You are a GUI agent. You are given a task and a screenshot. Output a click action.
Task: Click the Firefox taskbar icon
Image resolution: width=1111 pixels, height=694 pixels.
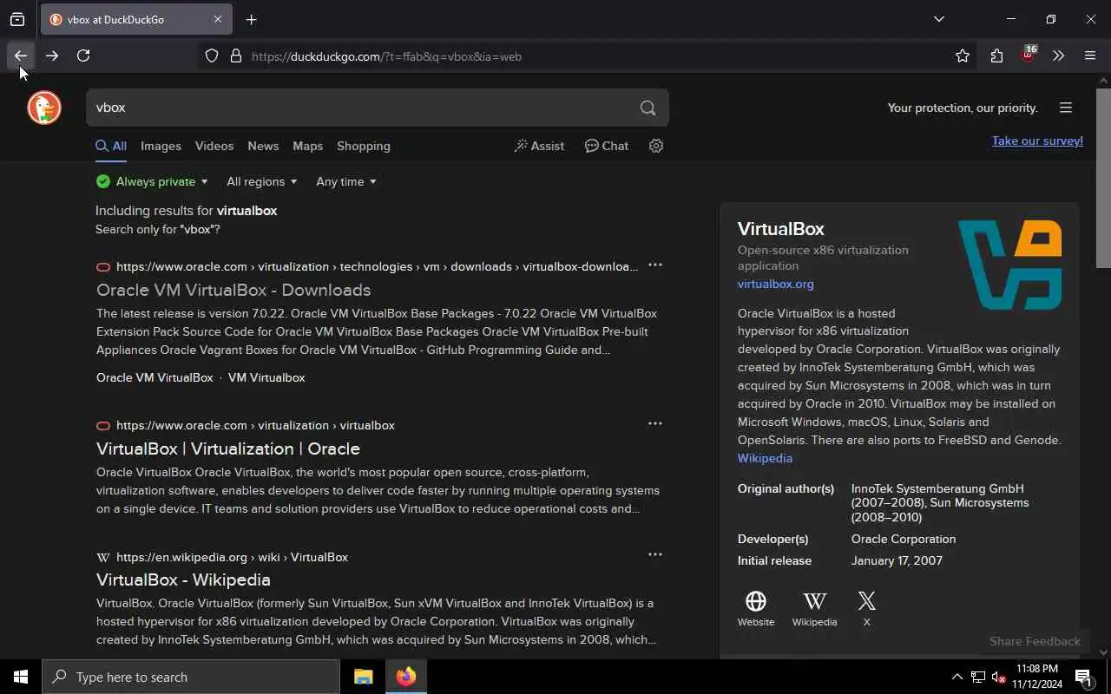click(x=406, y=677)
